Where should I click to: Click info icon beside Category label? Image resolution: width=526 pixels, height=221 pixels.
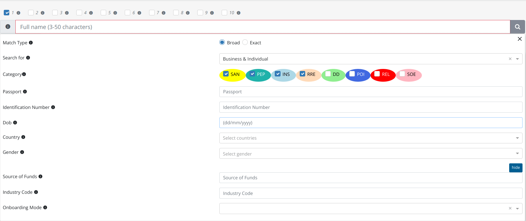pyautogui.click(x=24, y=74)
